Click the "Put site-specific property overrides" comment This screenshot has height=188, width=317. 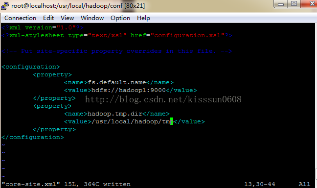117,51
